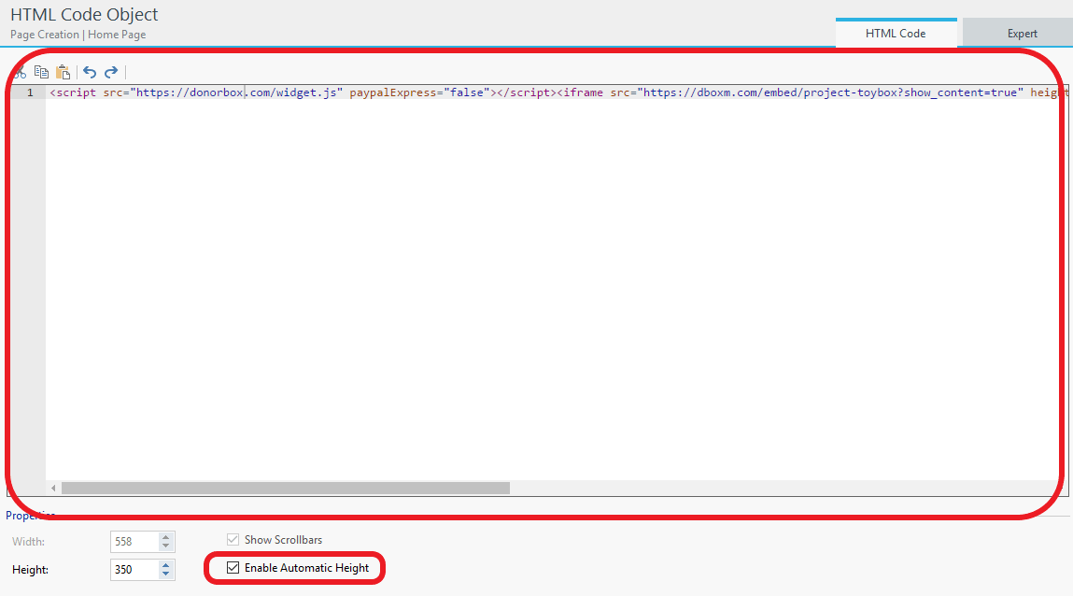Viewport: 1073px width, 596px height.
Task: Click the Paste clipboard icon
Action: [x=63, y=72]
